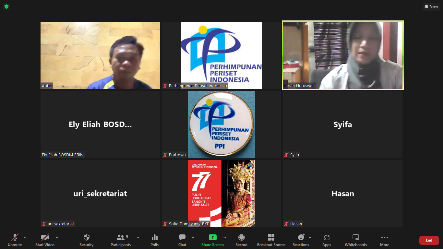Select Sofia Damayanty_BKF's picture tile

(x=221, y=193)
